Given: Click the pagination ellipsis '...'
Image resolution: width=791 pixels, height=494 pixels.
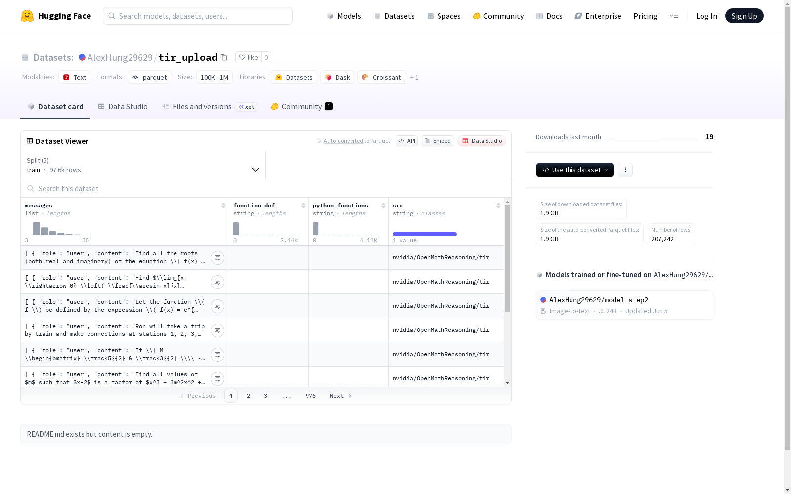Looking at the screenshot, I should [287, 396].
